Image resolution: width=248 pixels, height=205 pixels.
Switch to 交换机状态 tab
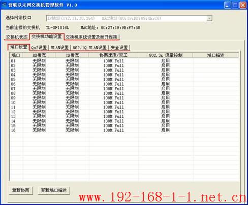(17, 37)
